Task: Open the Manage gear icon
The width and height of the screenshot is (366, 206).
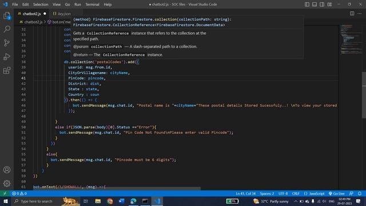Action: (7, 184)
